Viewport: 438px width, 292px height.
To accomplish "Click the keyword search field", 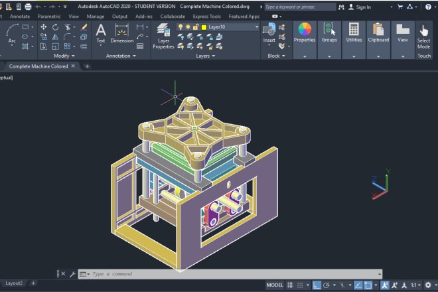I will click(x=299, y=7).
